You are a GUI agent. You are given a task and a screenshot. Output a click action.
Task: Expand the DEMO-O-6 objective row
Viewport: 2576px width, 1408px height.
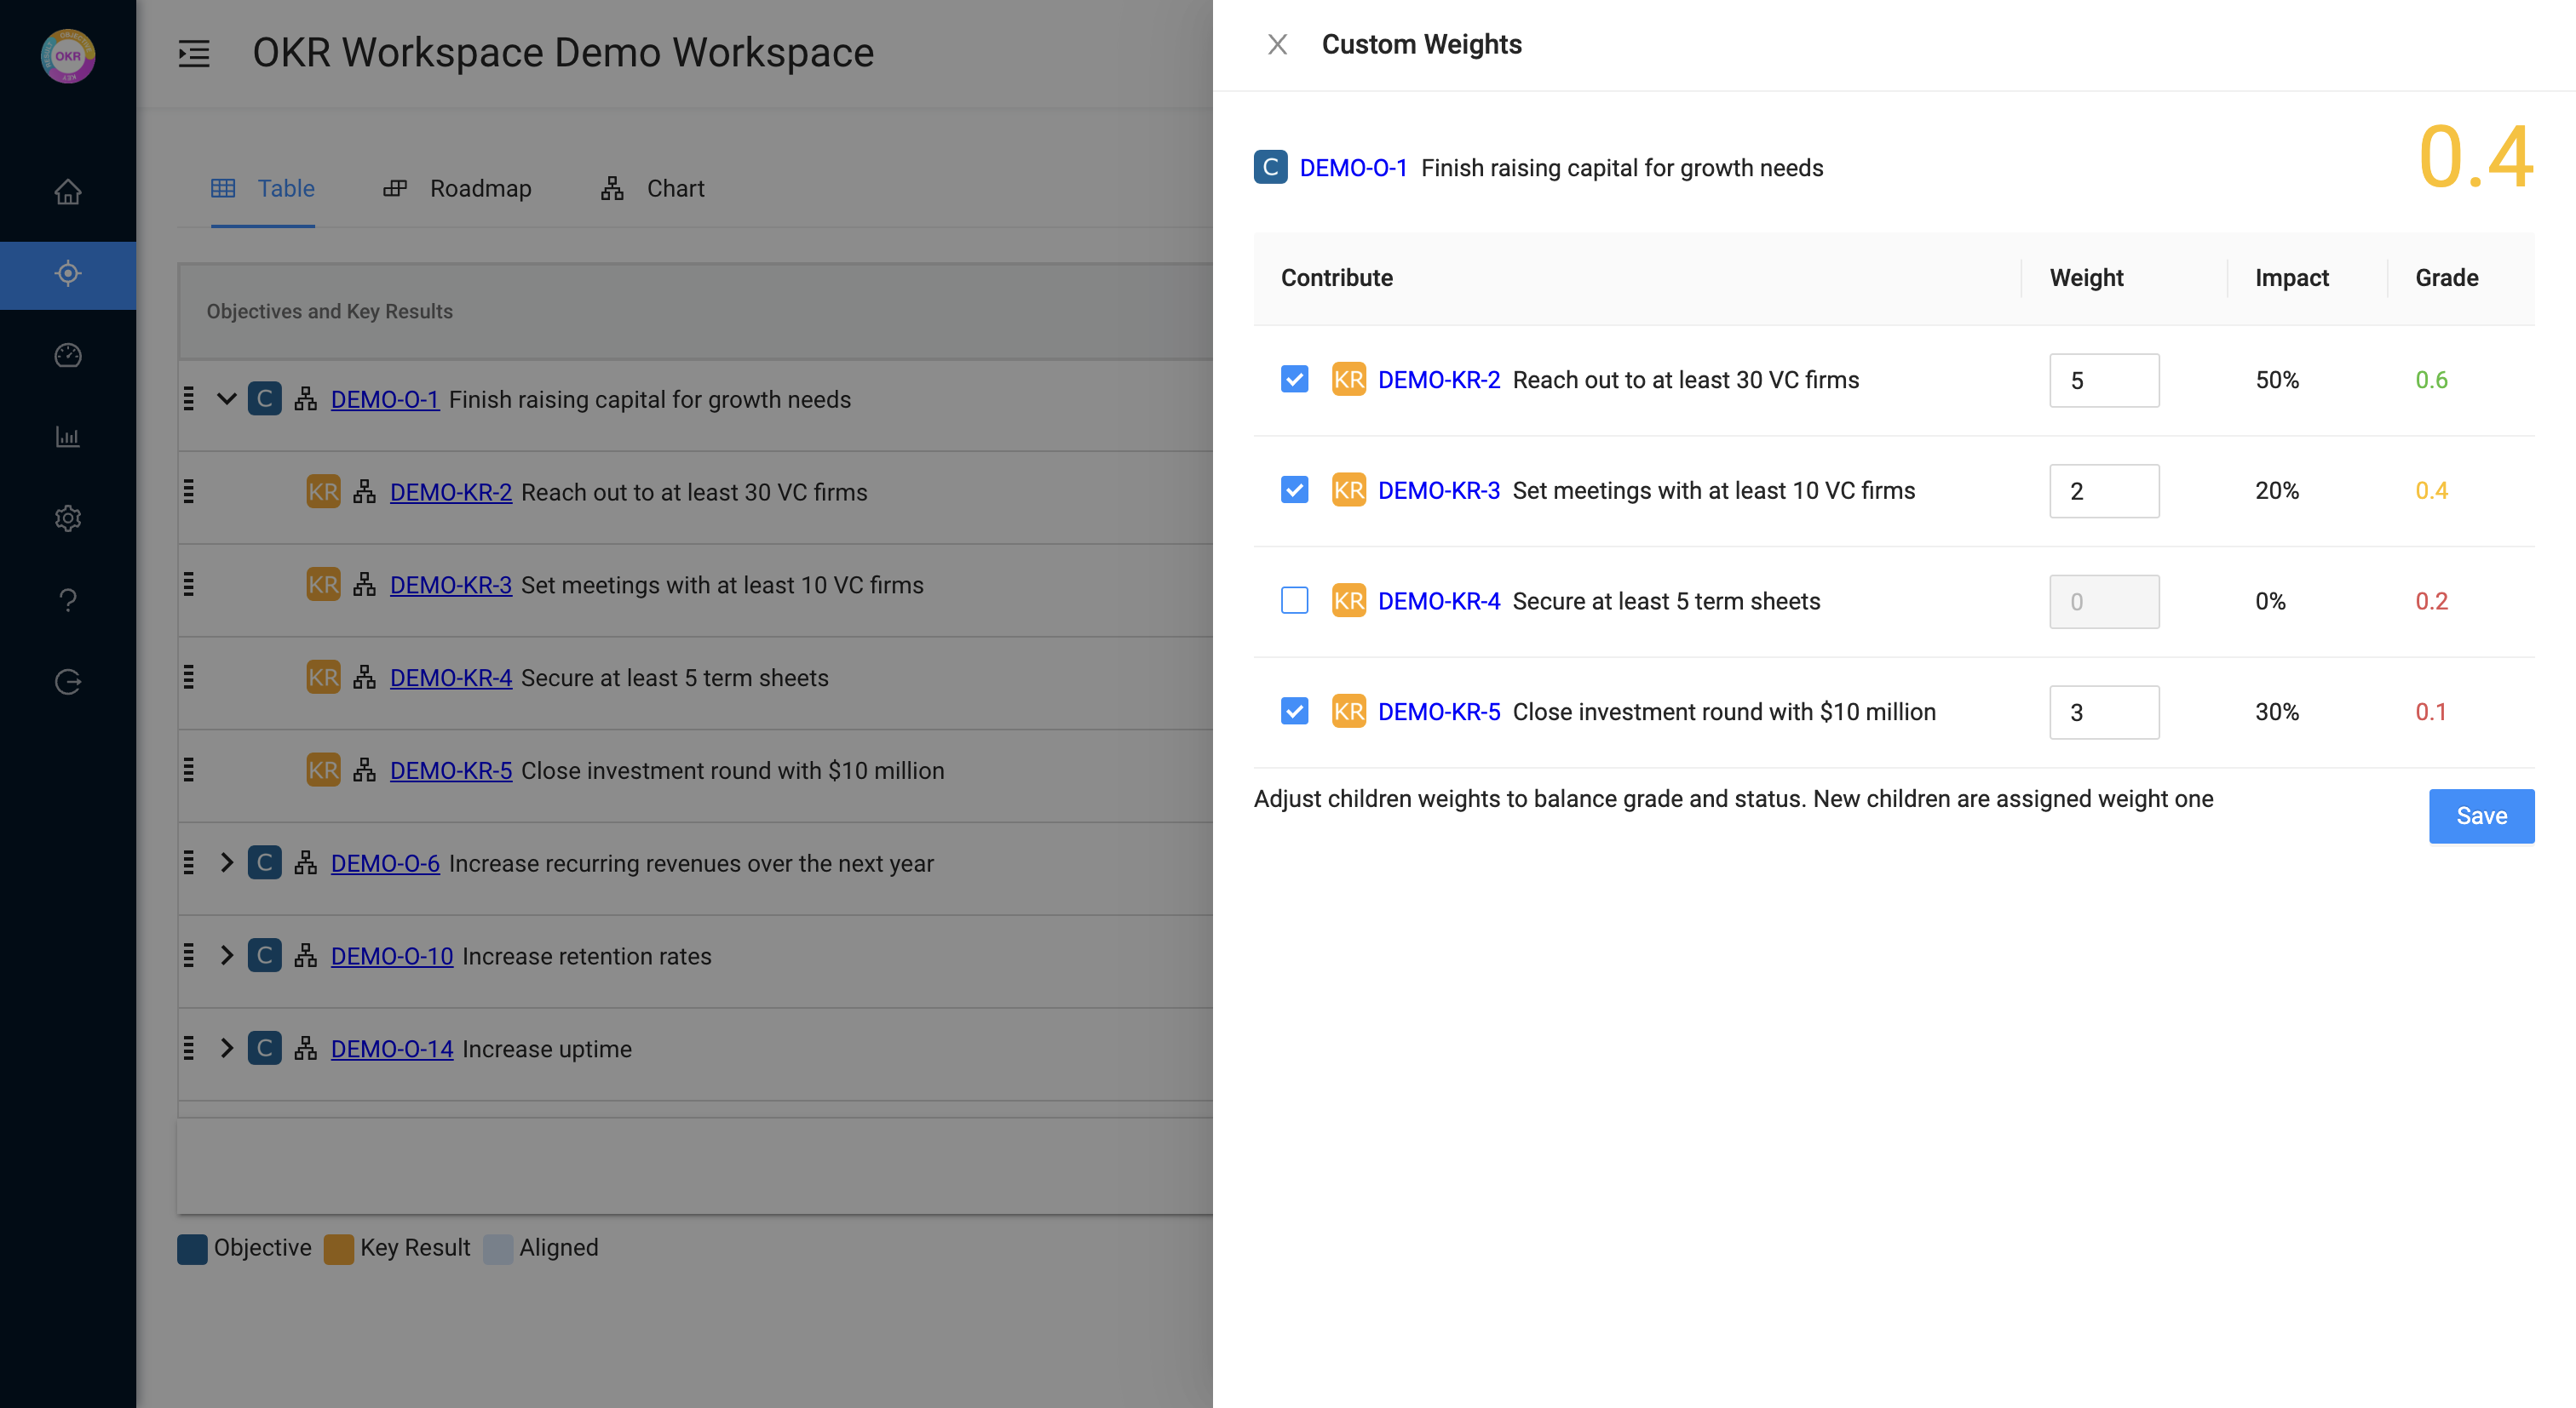click(x=227, y=862)
